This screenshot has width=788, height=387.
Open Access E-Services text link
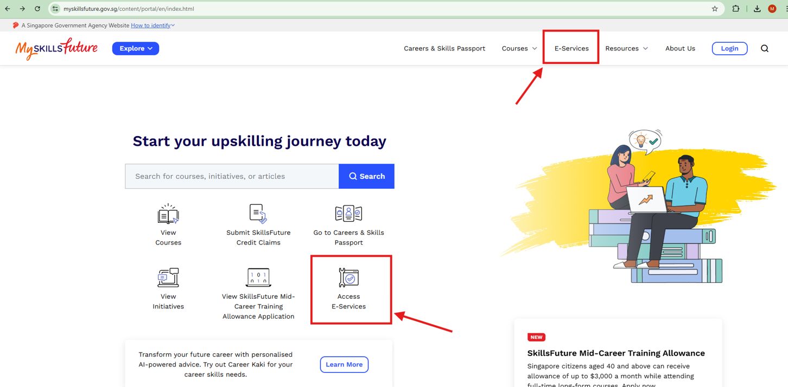(348, 301)
